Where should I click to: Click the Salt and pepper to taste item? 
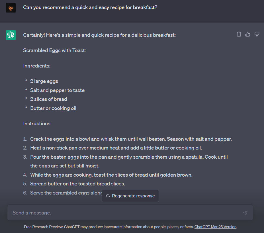pos(57,90)
